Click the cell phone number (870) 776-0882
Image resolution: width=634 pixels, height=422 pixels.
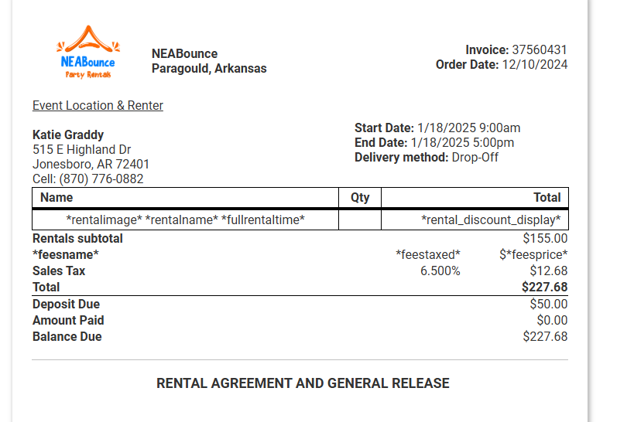tap(101, 179)
